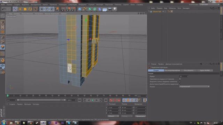
Task: Add a light object bulb icon
Action: coord(115,9)
